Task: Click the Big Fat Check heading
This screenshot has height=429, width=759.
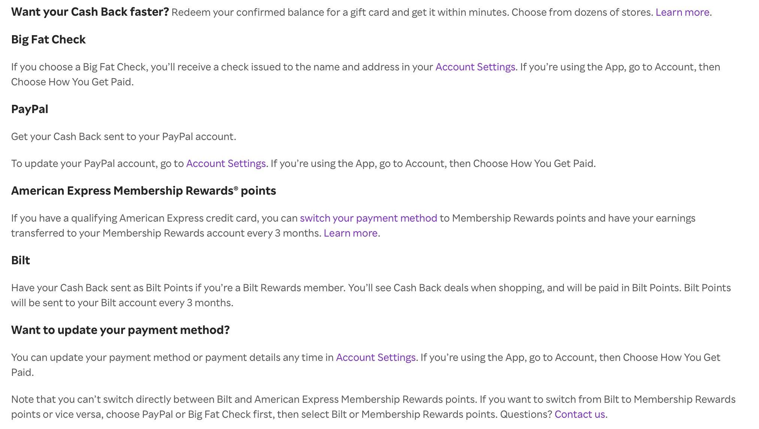Action: point(48,40)
